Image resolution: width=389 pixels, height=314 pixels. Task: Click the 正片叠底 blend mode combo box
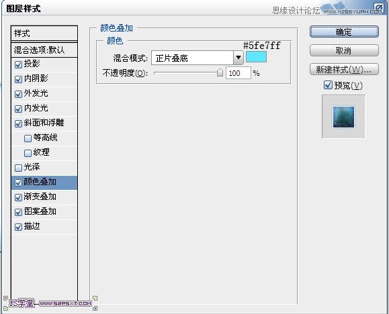point(198,58)
